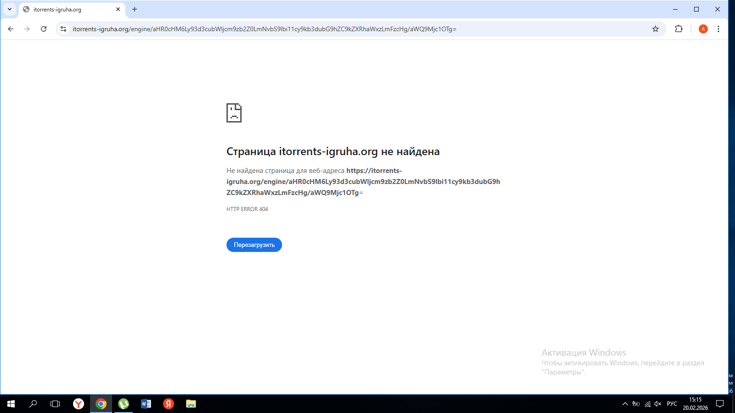
Task: Expand the tab search dropdown arrow
Action: 9,9
